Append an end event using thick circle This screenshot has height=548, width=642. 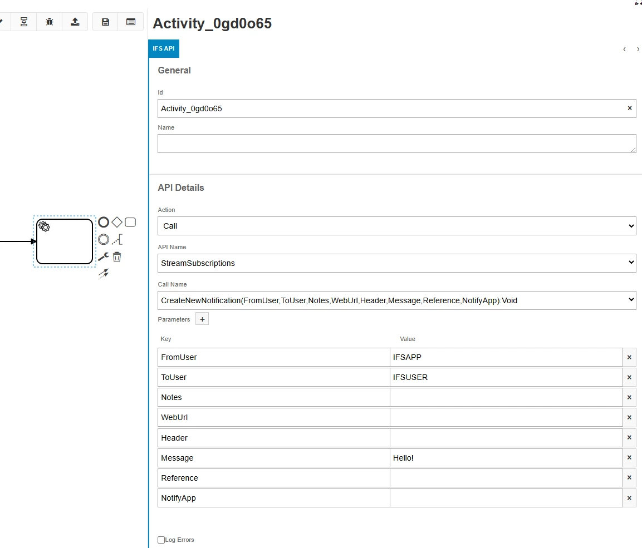pos(104,223)
